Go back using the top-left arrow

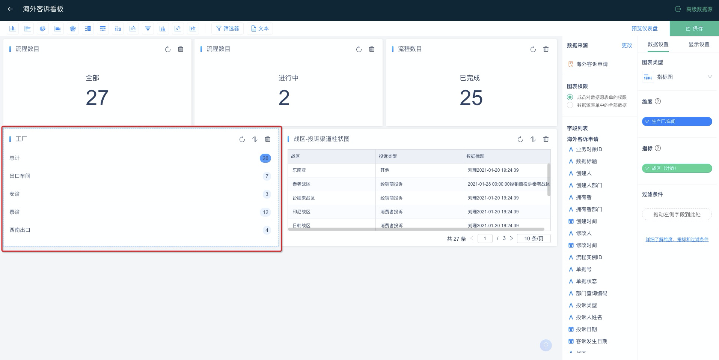(x=11, y=9)
